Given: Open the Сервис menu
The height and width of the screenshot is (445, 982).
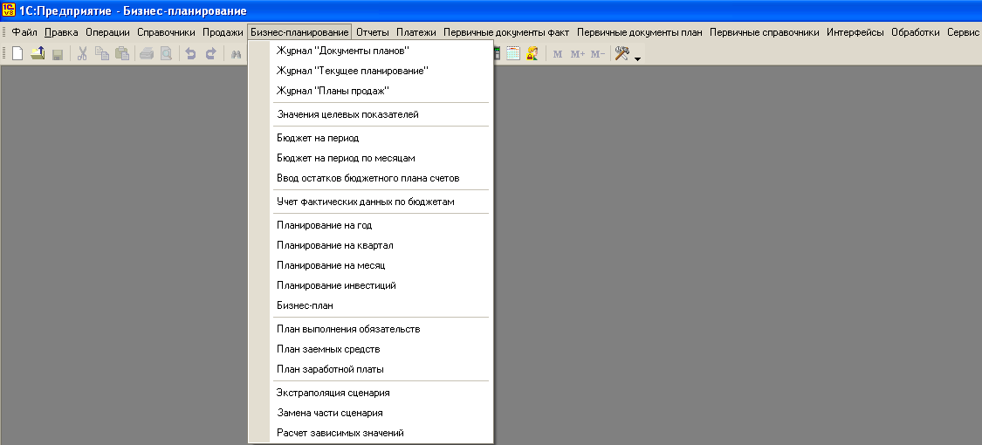Looking at the screenshot, I should pos(963,32).
